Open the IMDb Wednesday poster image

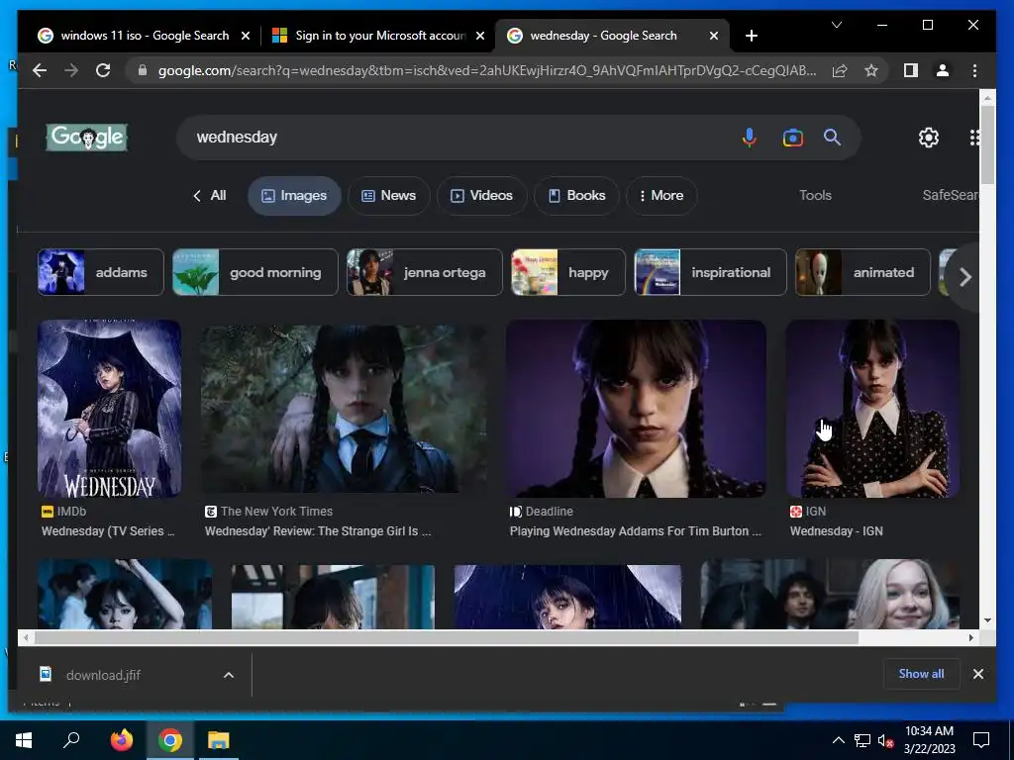109,409
